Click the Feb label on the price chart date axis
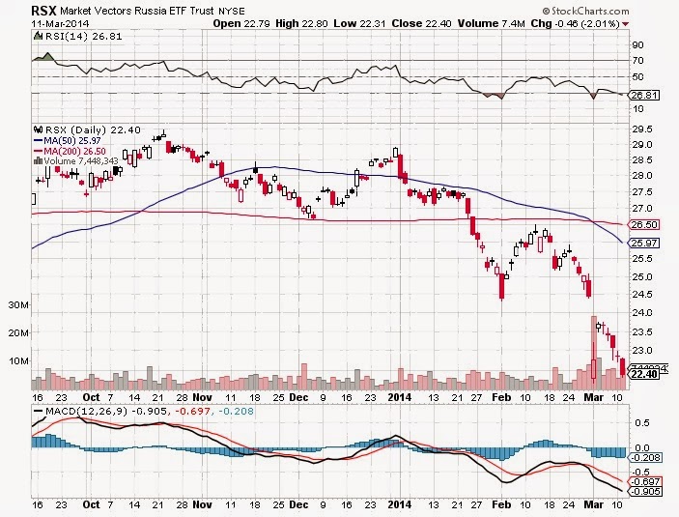Screen dimensions: 679x517 pyautogui.click(x=501, y=397)
